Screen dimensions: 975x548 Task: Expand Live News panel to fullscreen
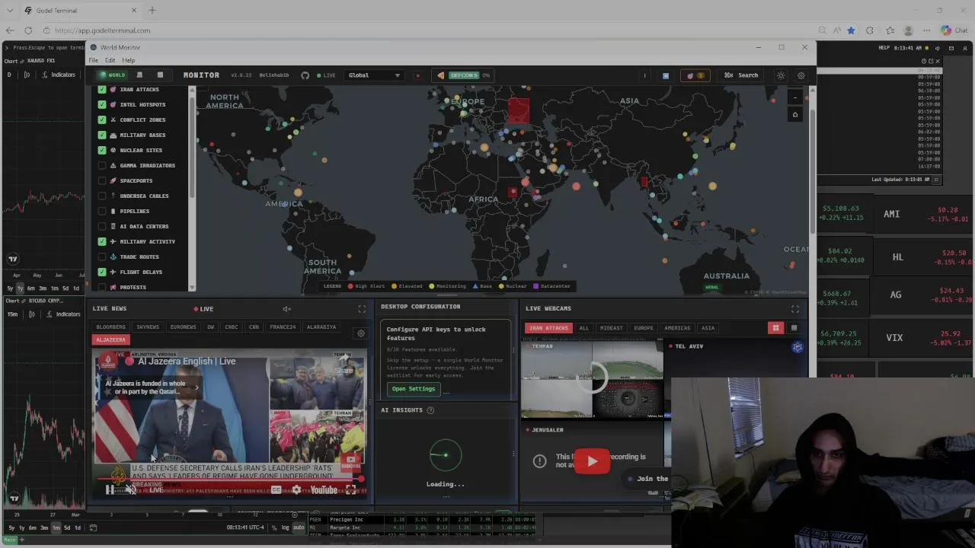point(362,308)
